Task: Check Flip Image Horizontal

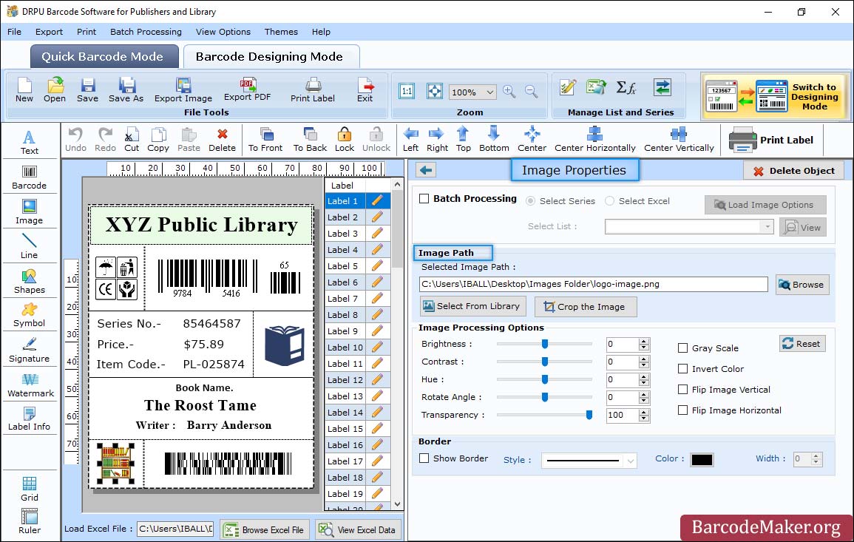Action: coord(682,410)
